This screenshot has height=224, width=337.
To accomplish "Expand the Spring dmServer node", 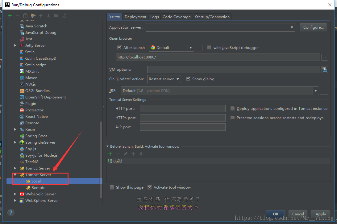I will pos(15,142).
